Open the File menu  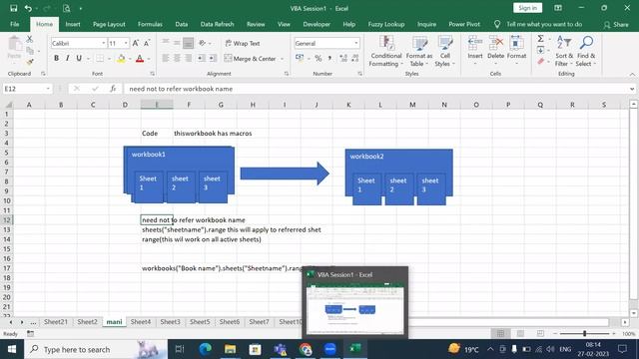15,24
